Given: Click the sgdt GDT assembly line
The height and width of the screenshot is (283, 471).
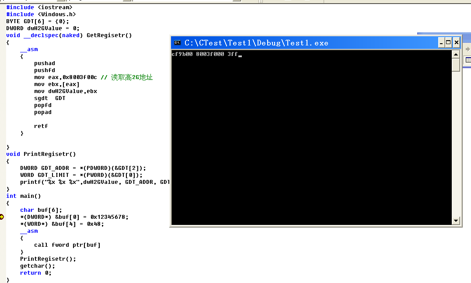Looking at the screenshot, I should (x=49, y=98).
